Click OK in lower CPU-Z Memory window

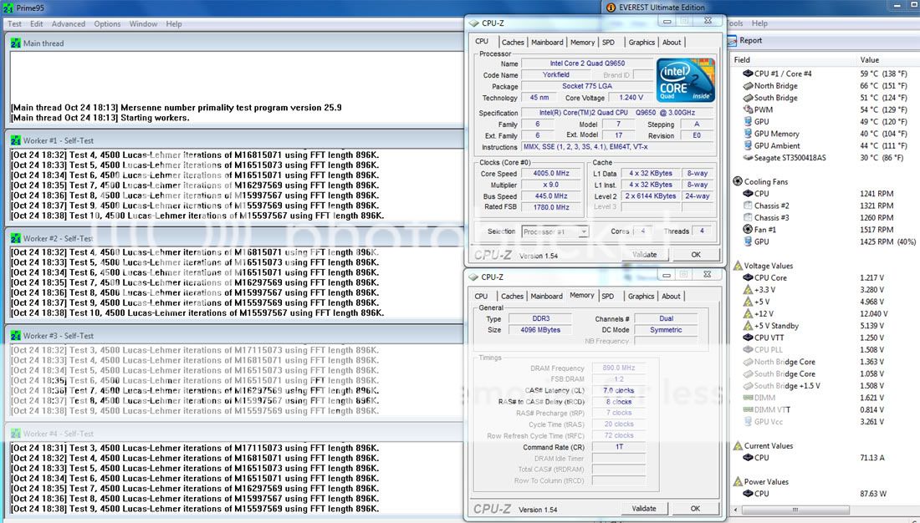[x=695, y=508]
